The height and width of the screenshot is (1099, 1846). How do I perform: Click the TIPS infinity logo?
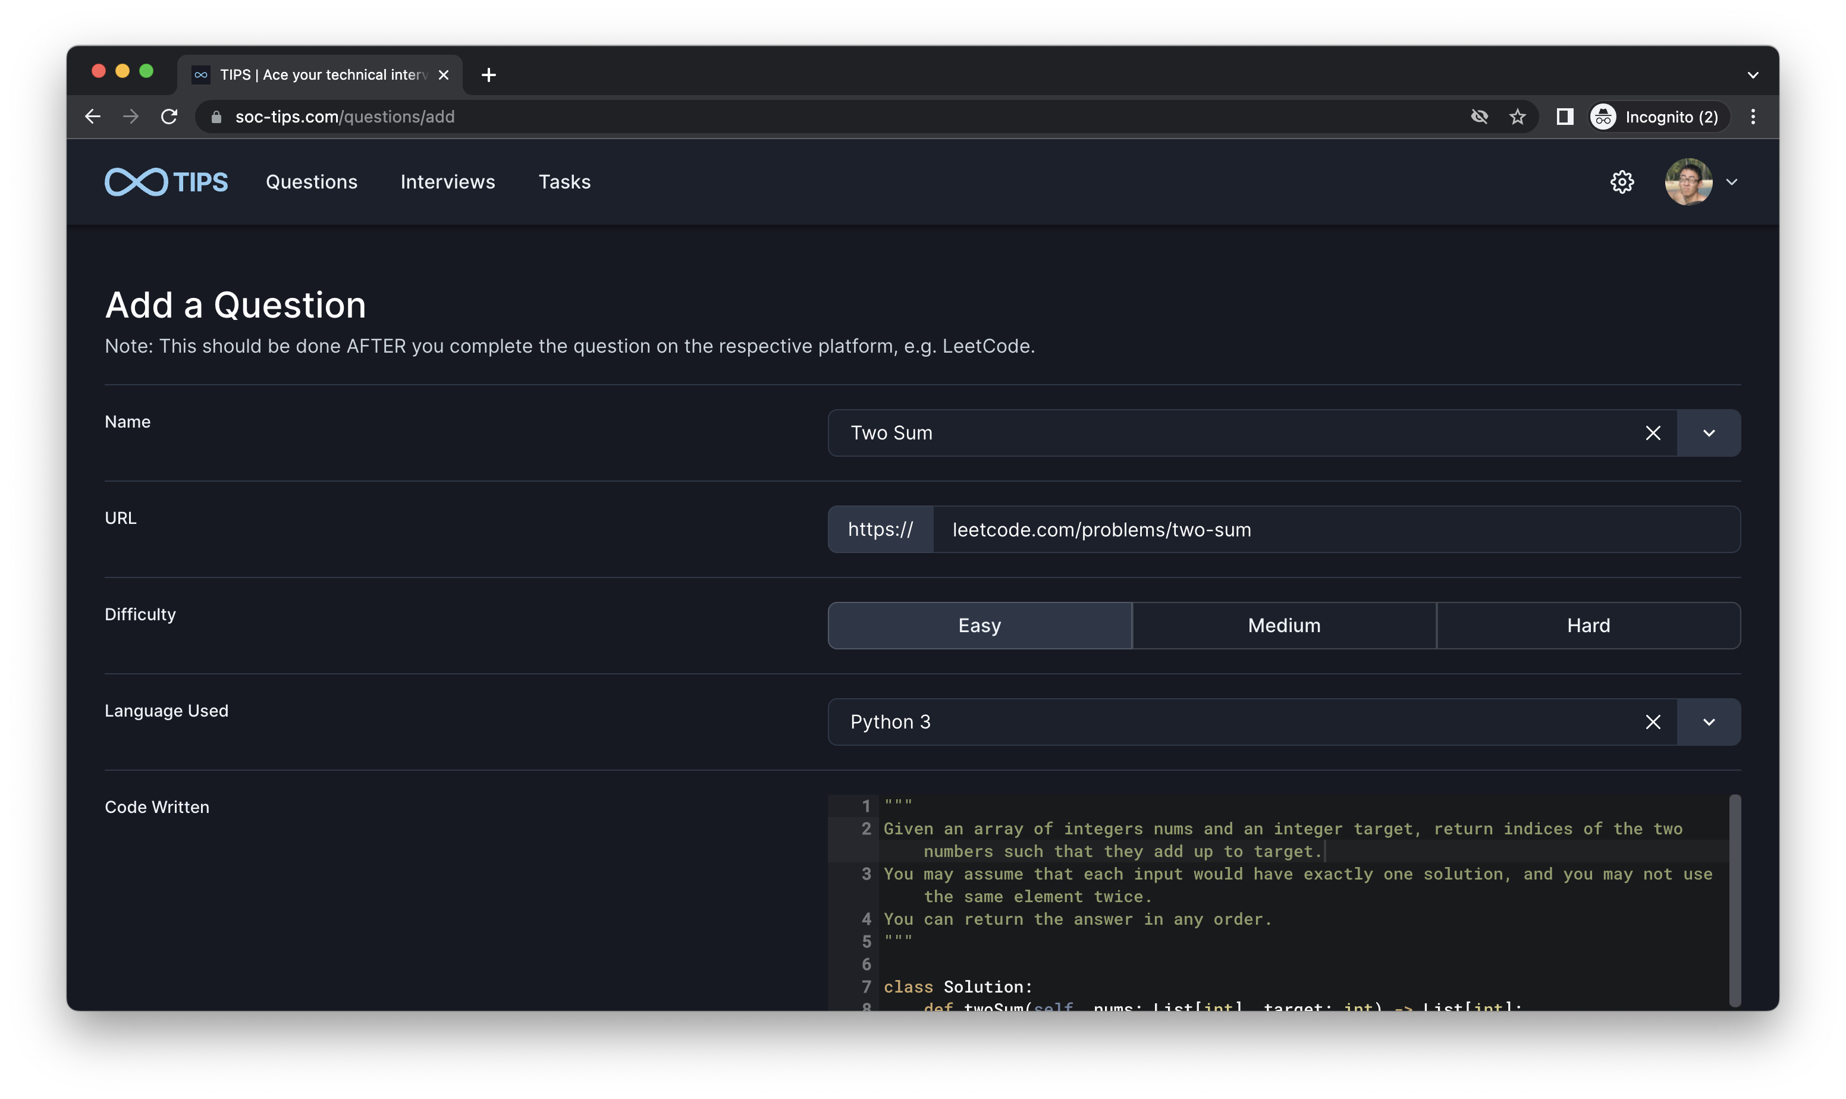click(166, 182)
